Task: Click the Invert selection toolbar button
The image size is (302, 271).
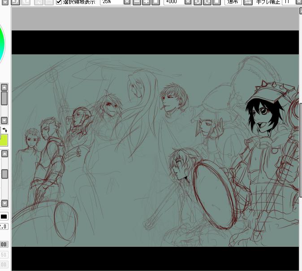Action: 49,2
